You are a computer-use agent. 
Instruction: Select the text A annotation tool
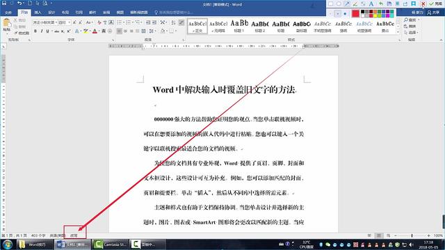tap(371, 3)
